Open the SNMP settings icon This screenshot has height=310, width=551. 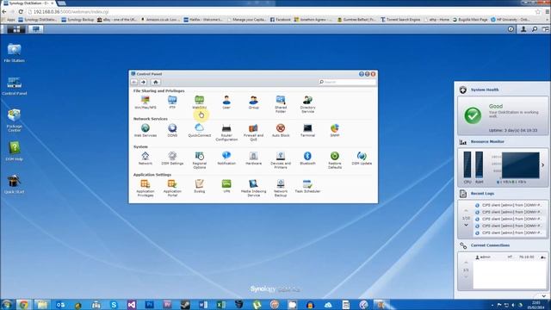tap(335, 130)
